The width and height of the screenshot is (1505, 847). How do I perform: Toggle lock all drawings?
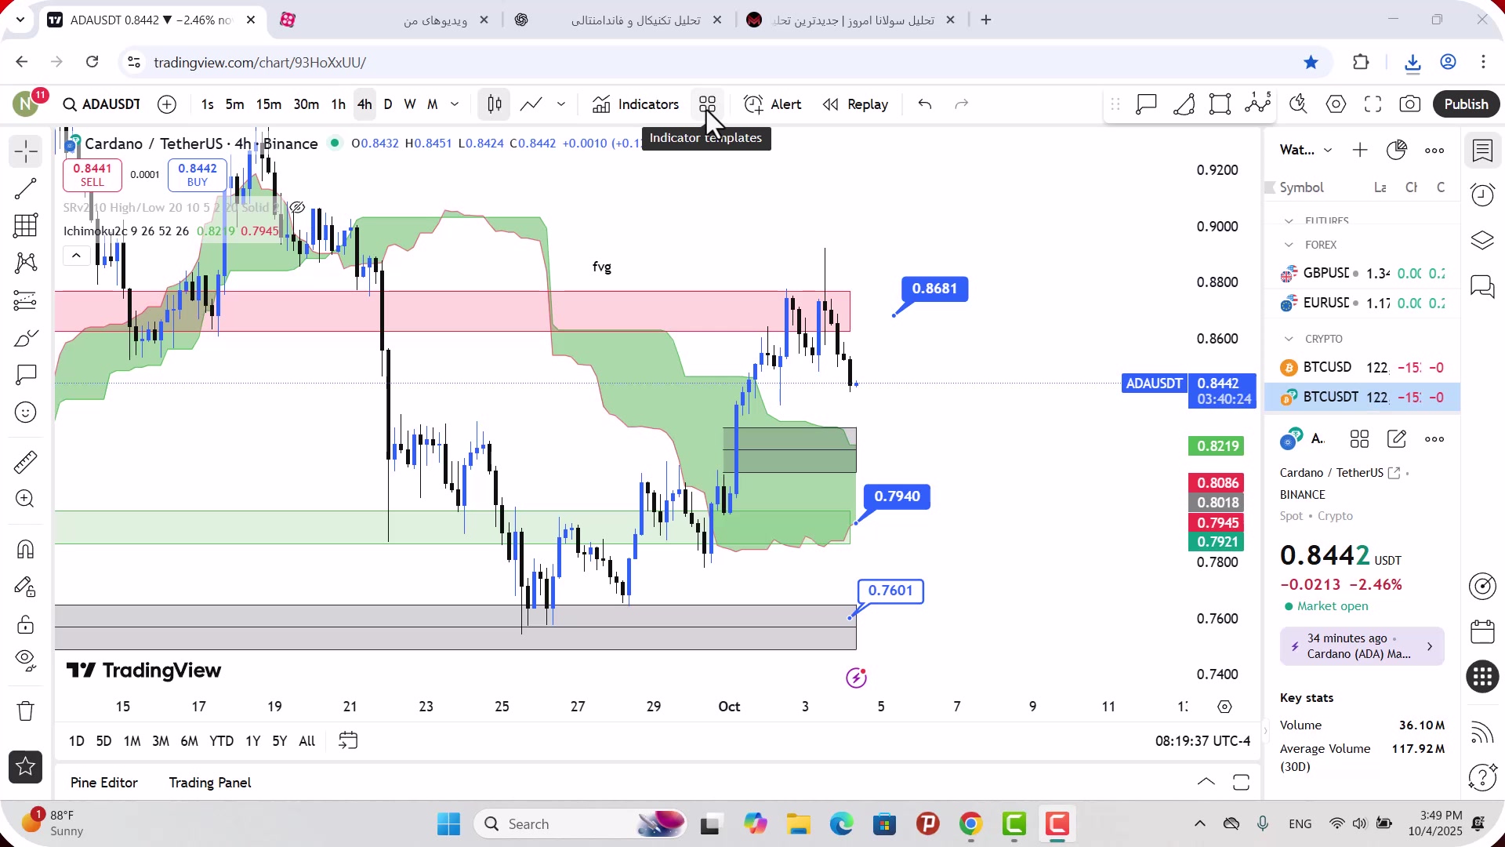(26, 625)
